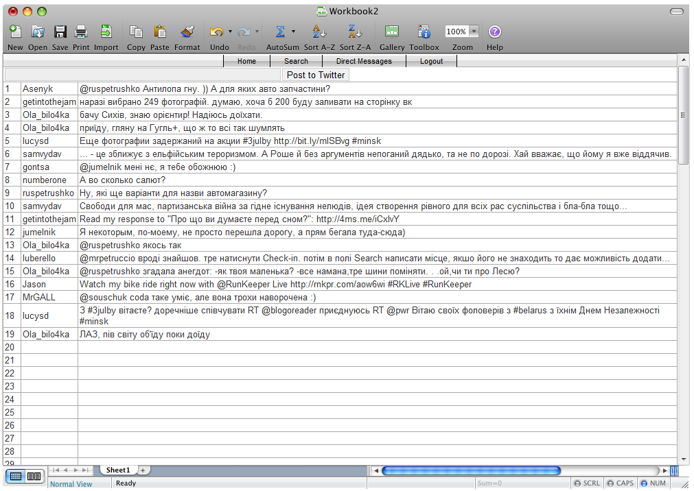Select the jumelnik username cell
Screen dimensions: 694x491
49,232
